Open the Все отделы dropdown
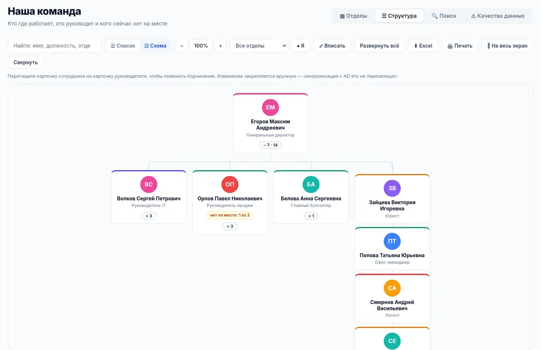 tap(259, 45)
